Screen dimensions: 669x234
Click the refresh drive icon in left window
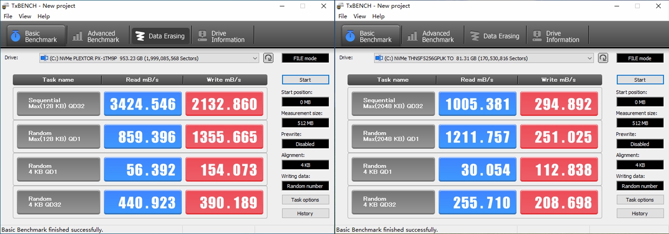[268, 58]
